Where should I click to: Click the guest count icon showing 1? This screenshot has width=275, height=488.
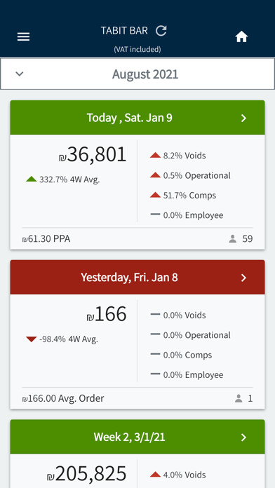[x=239, y=398]
